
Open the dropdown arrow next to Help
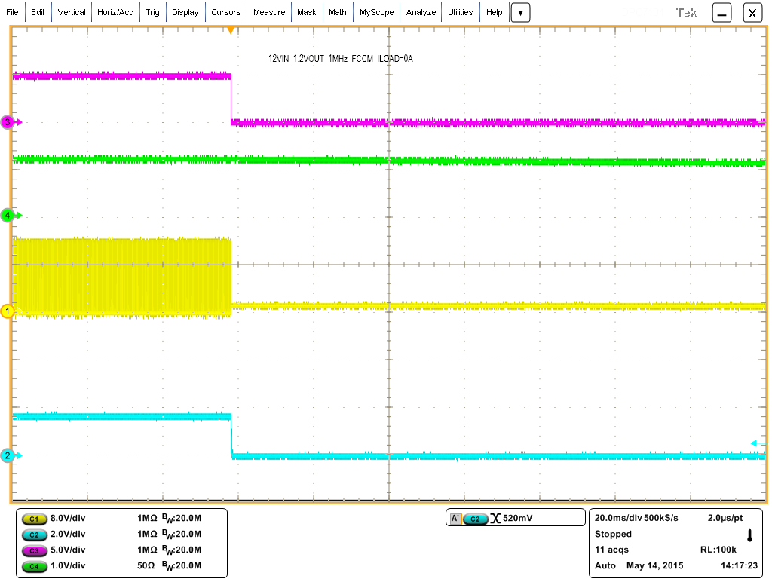point(520,12)
